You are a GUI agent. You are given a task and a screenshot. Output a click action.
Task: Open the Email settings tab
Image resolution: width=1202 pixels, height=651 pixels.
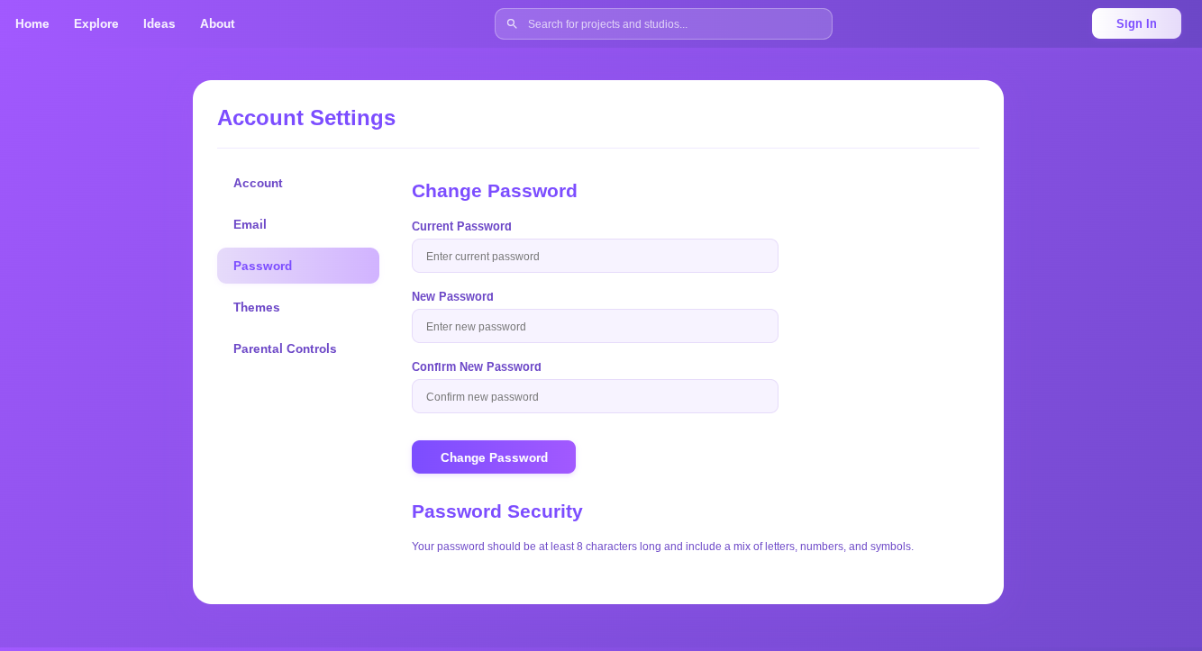250,224
